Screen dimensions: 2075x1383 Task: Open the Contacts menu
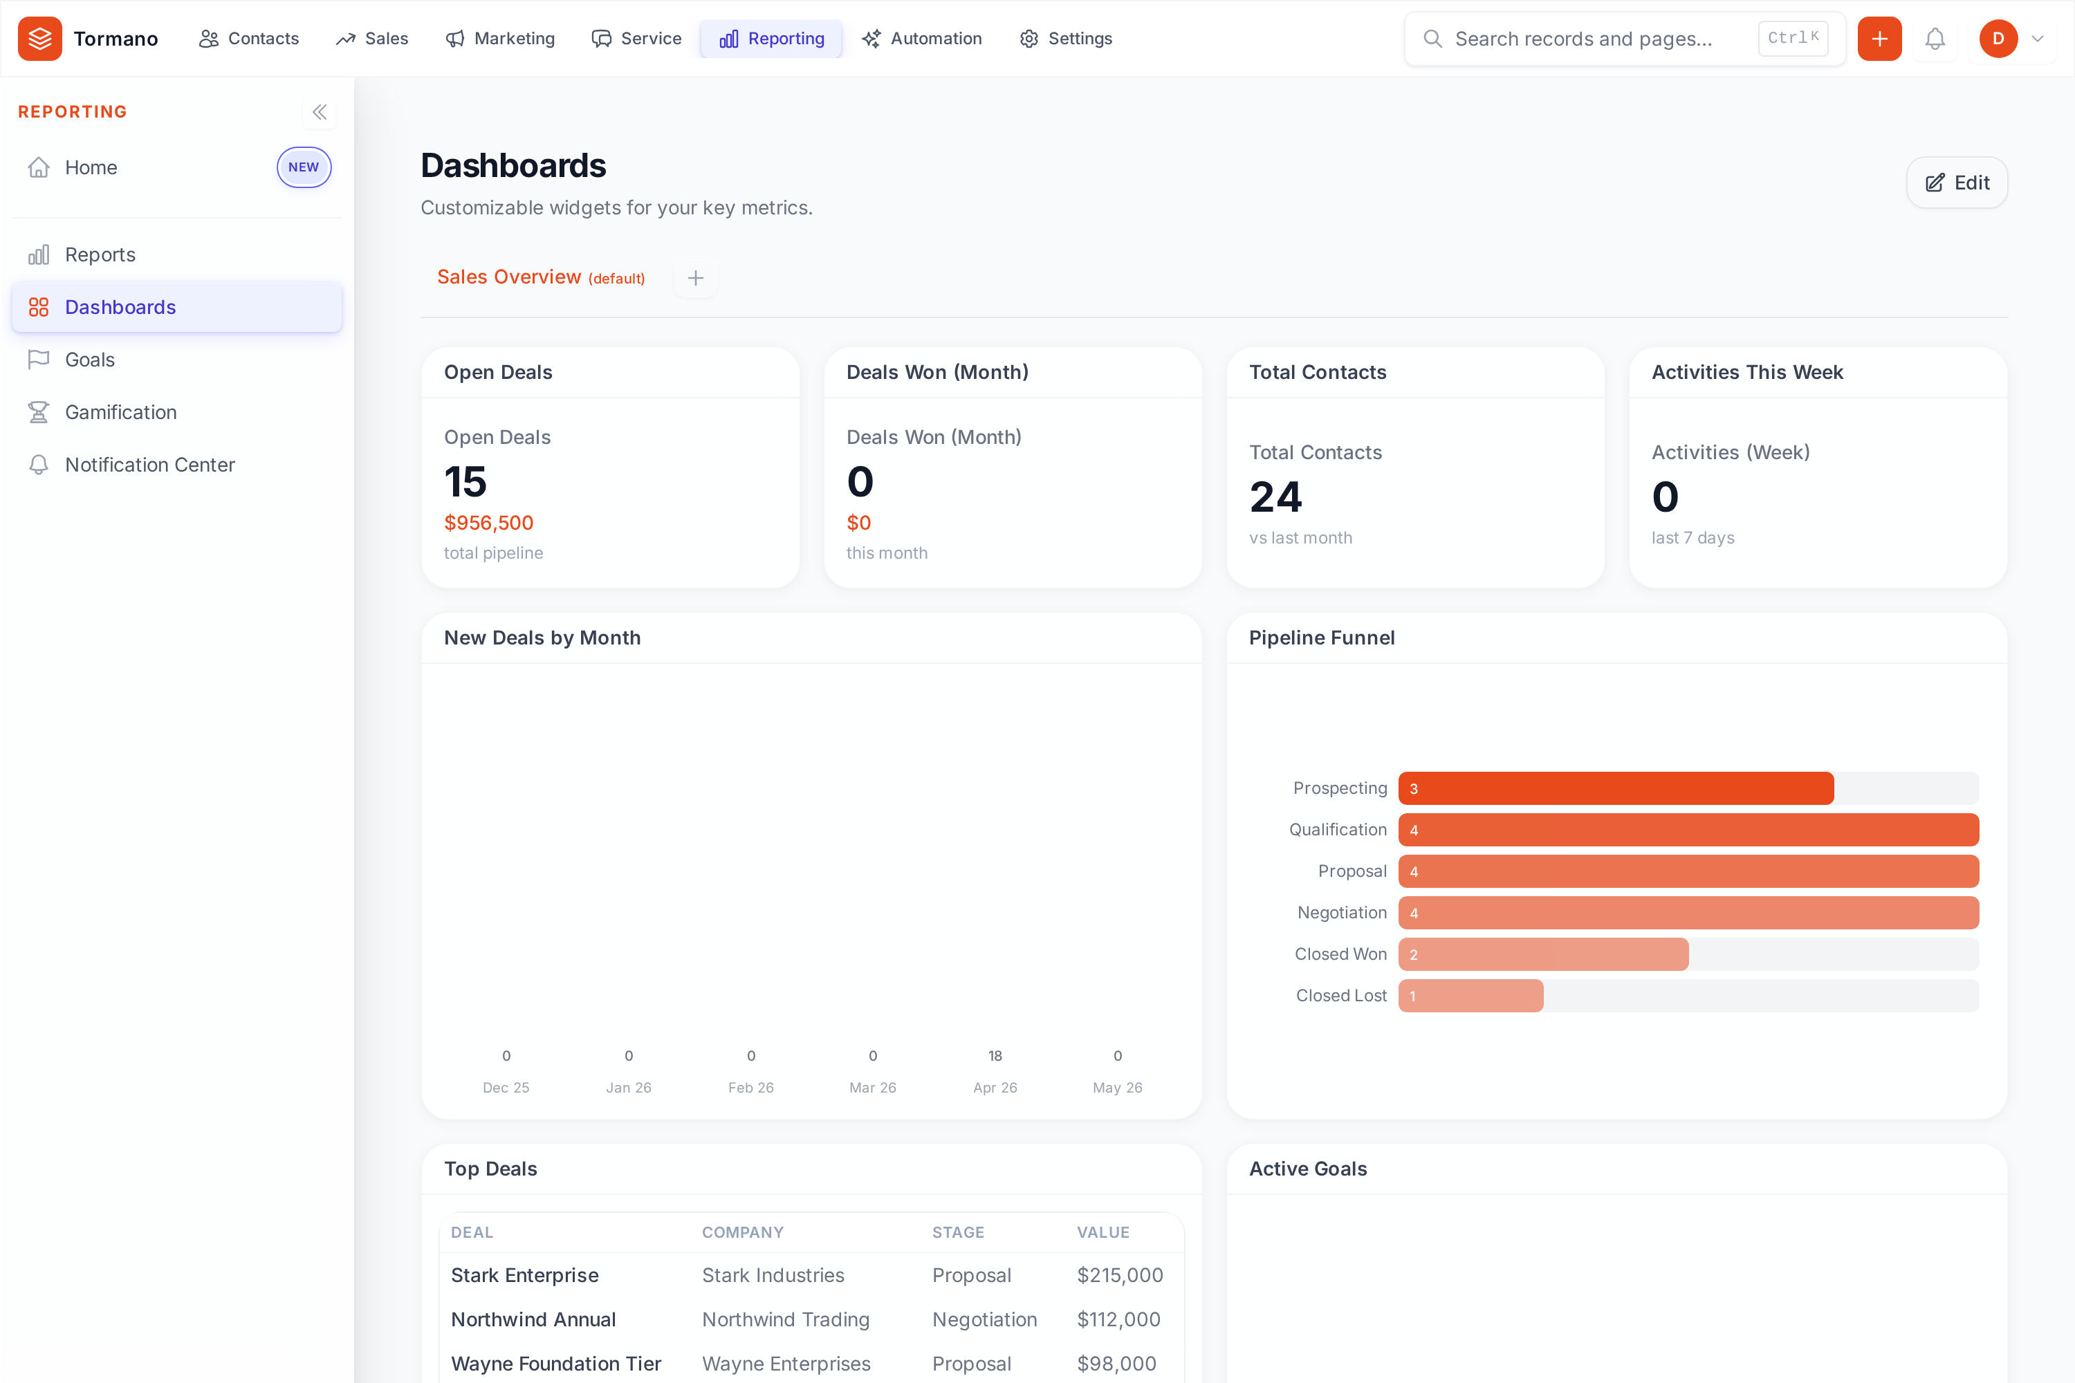pyautogui.click(x=249, y=38)
